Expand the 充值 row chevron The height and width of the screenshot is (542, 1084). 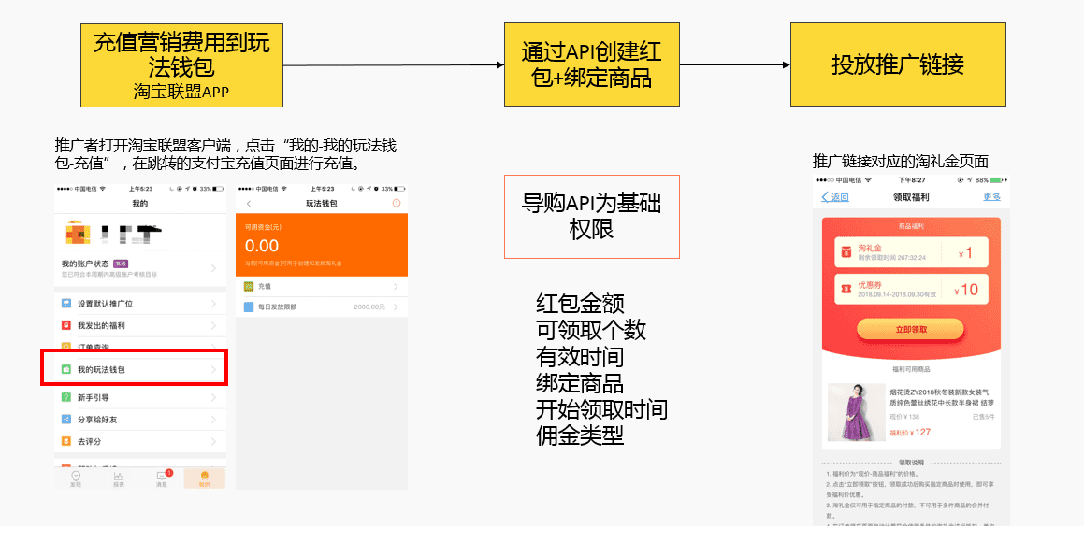point(396,286)
